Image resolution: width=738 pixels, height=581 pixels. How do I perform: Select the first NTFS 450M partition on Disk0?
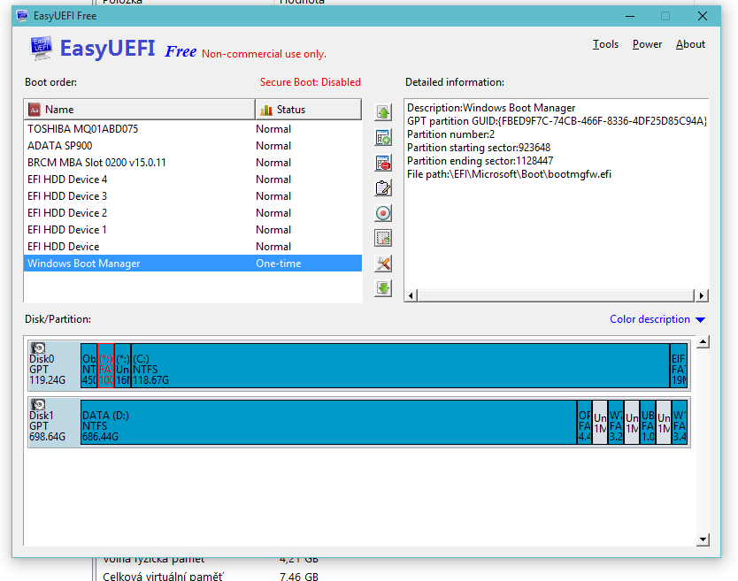point(89,365)
